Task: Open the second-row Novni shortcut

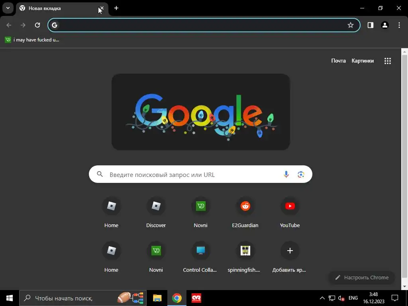Action: pos(156,257)
